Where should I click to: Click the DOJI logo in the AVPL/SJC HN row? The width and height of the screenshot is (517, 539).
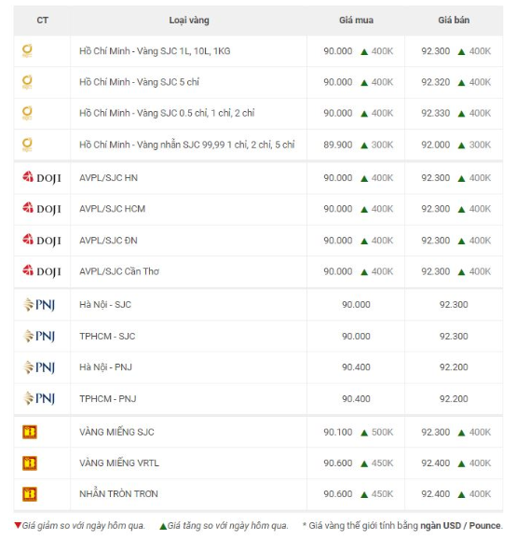42,178
